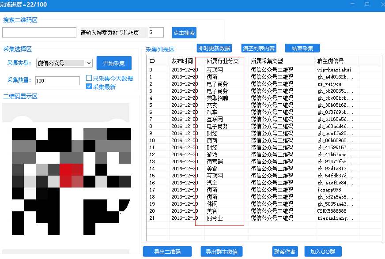
Task: Click the iosapp998 WeChat ID
Action: pos(329,190)
